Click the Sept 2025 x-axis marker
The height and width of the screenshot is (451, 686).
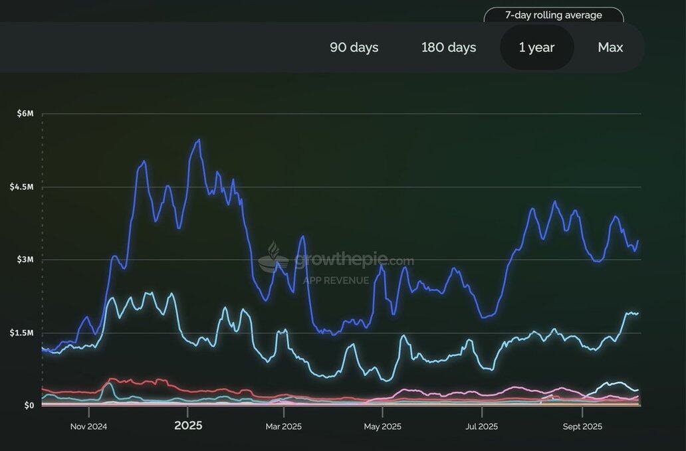pos(582,426)
